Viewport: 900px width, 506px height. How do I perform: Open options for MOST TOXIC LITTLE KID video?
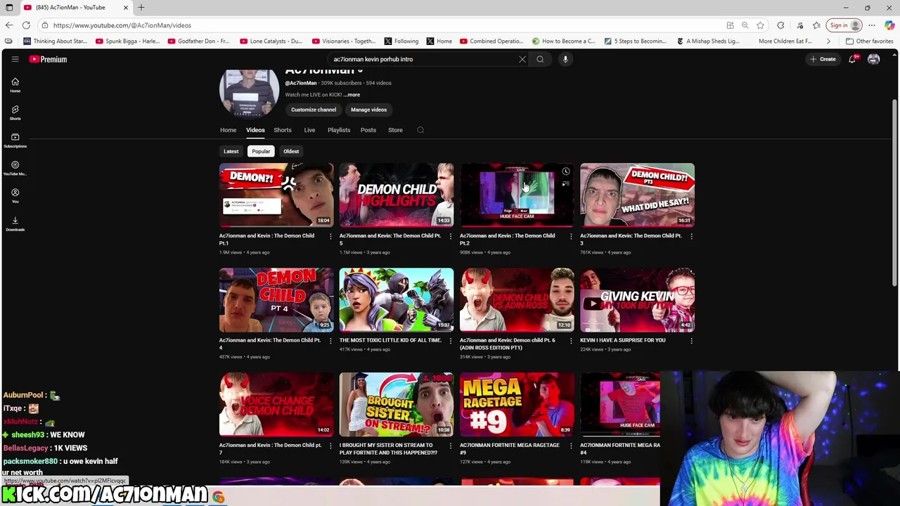(451, 341)
